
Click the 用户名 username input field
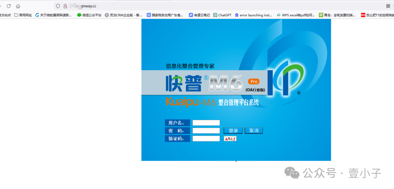[206, 123]
